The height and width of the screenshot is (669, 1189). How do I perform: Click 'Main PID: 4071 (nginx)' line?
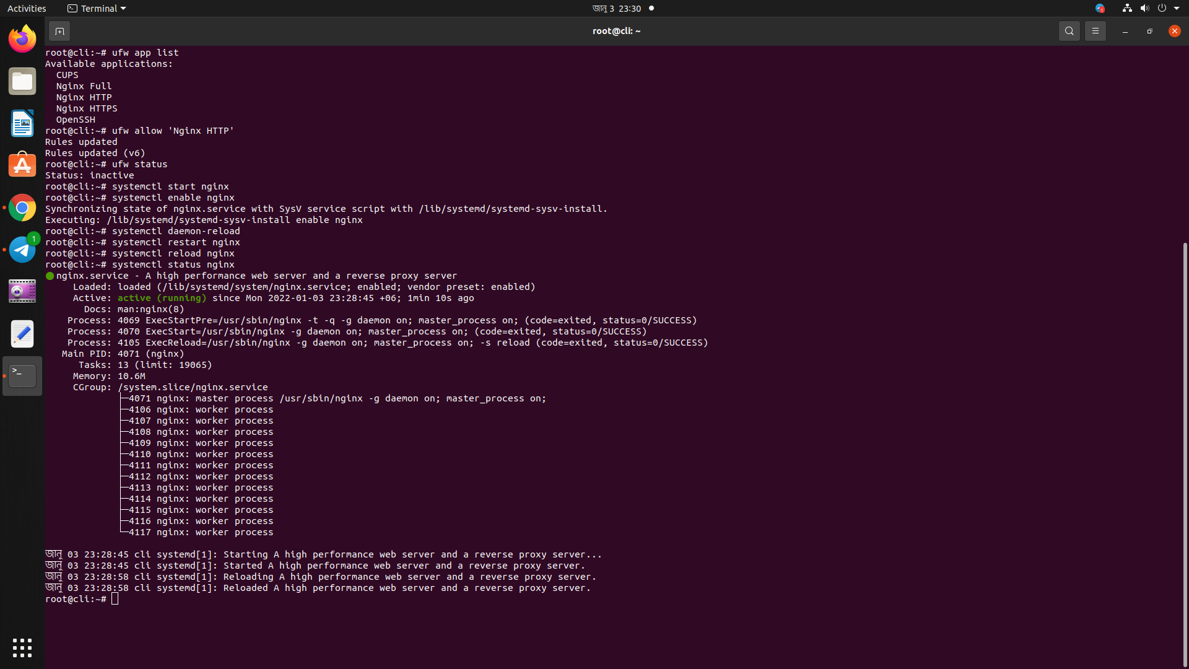(123, 354)
